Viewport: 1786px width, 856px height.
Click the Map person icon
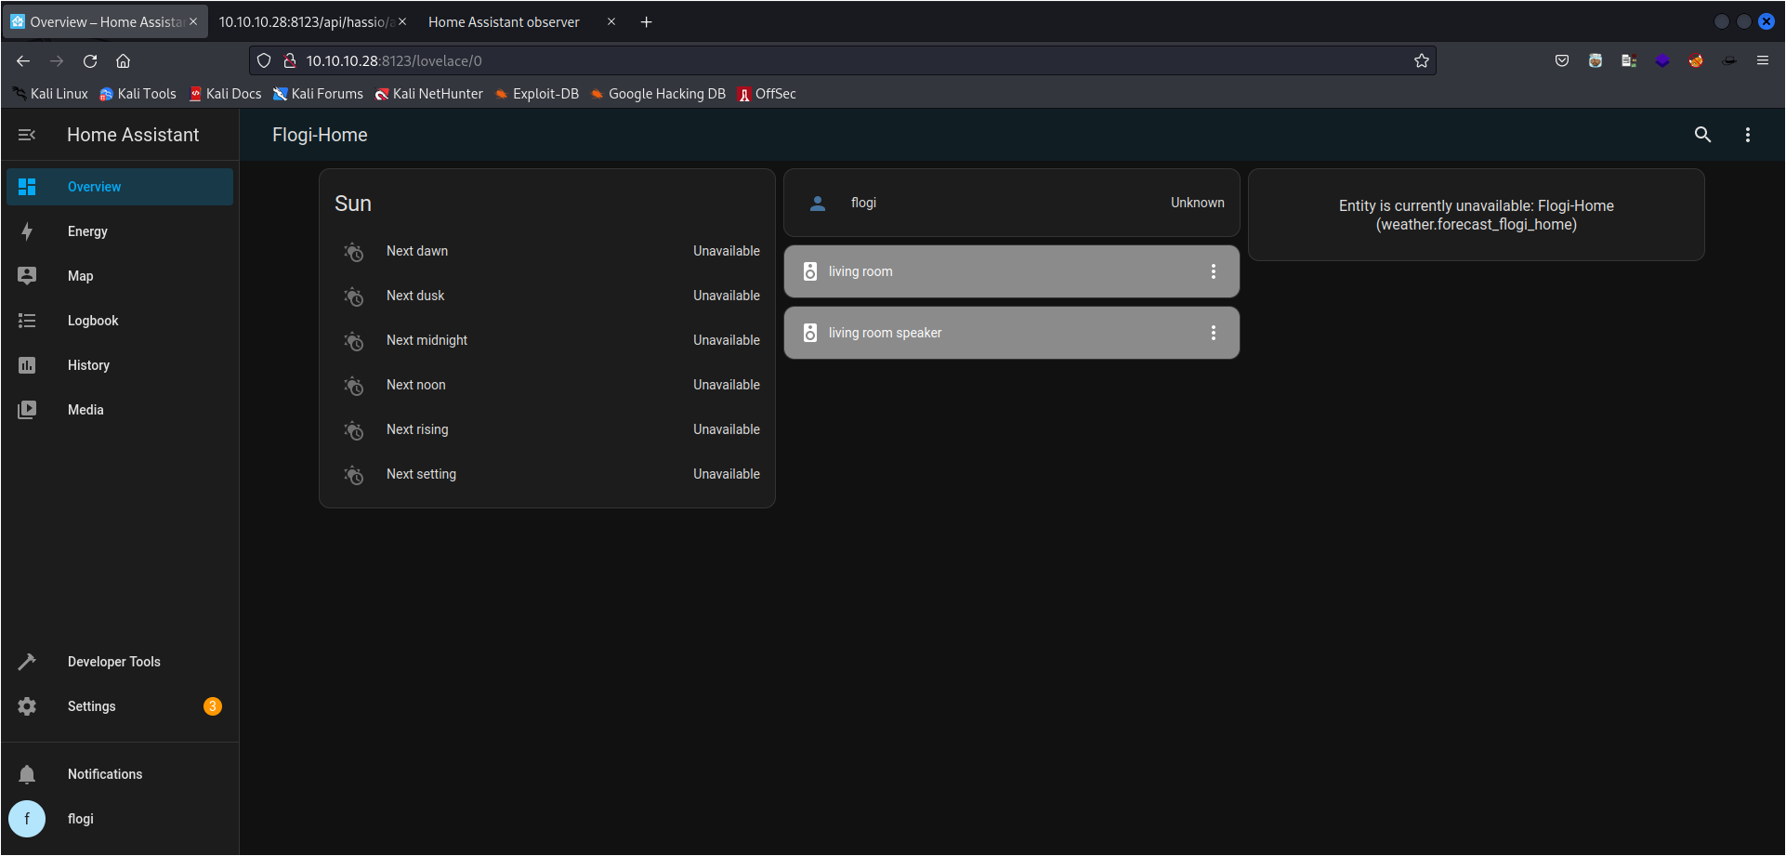pyautogui.click(x=27, y=276)
